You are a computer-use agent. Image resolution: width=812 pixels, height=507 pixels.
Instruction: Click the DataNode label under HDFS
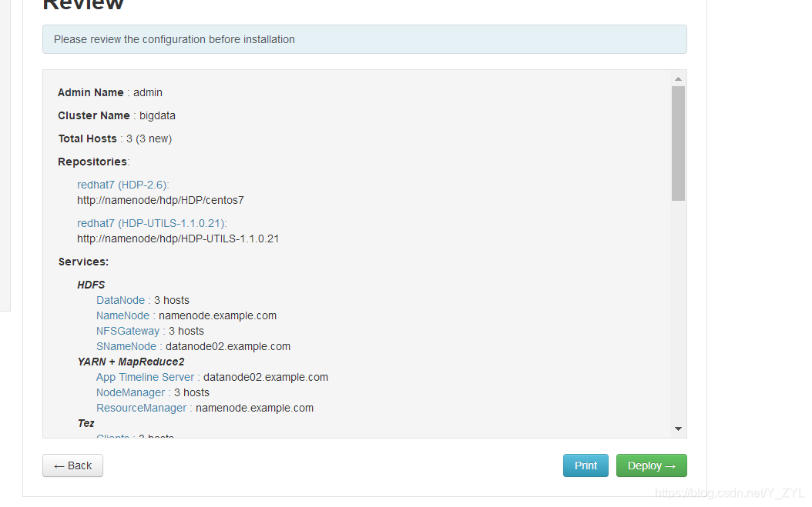coord(121,301)
